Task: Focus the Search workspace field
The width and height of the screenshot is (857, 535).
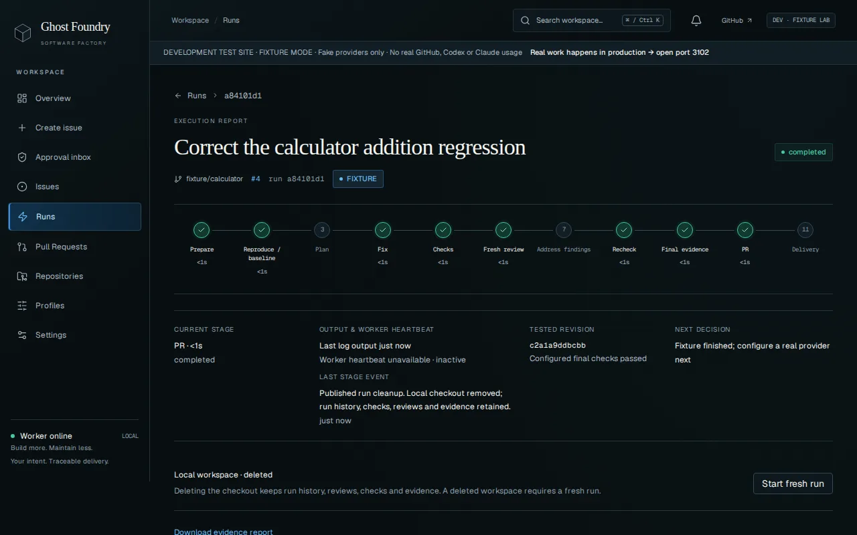Action: tap(592, 20)
